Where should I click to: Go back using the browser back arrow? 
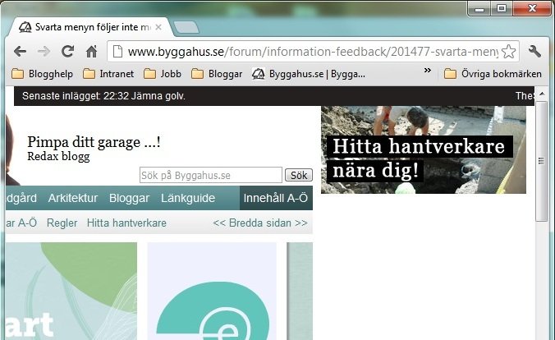(21, 52)
